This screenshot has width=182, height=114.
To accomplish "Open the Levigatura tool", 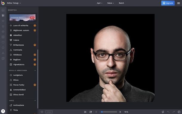I will 23,75.
